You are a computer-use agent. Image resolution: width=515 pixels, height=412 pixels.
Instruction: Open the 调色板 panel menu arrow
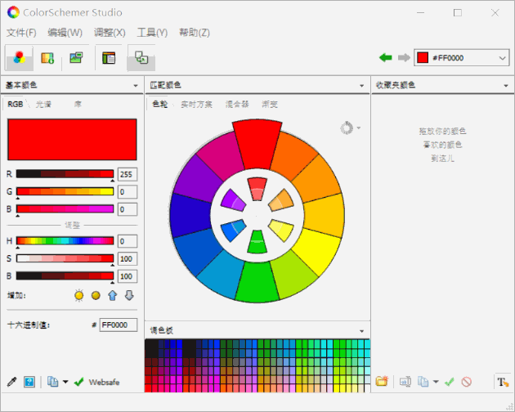361,331
